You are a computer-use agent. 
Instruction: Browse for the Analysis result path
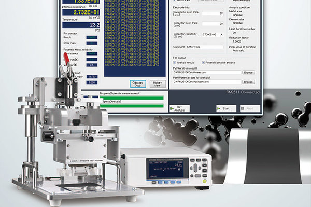click(248, 73)
